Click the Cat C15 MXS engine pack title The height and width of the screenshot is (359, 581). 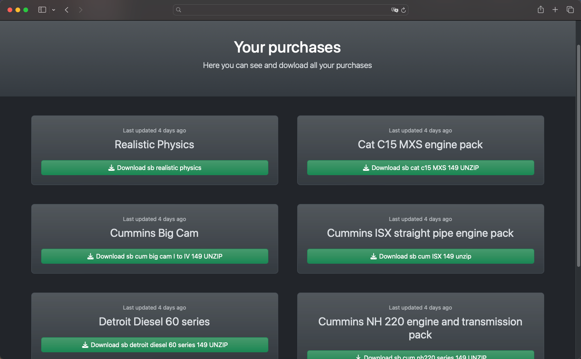pyautogui.click(x=420, y=145)
